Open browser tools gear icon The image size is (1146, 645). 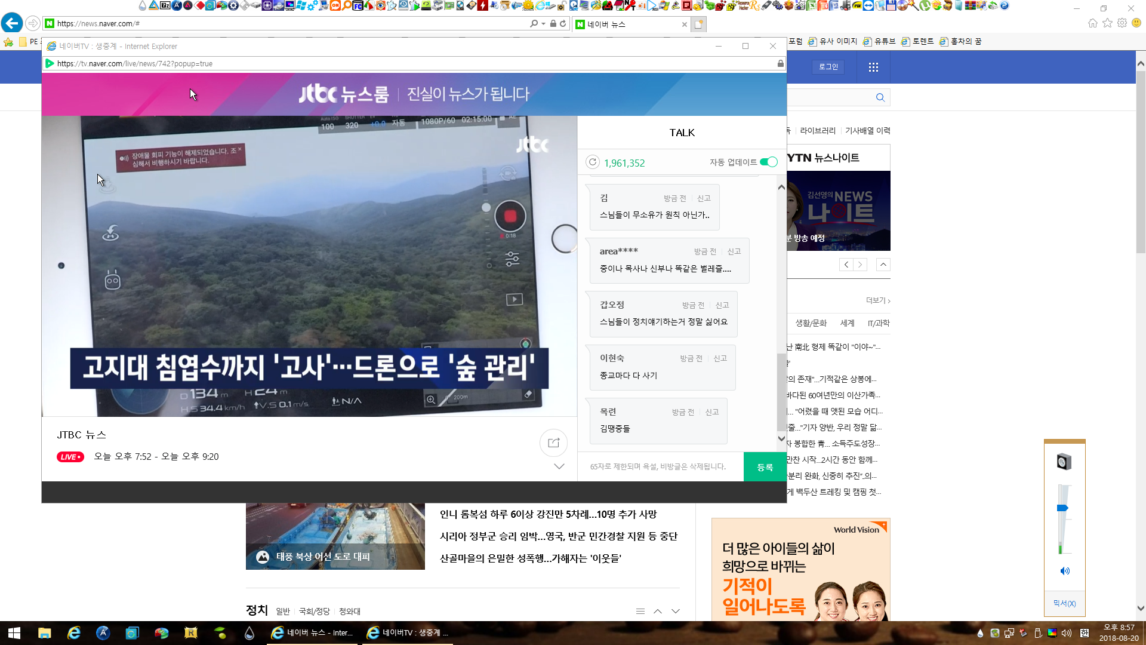[1122, 23]
